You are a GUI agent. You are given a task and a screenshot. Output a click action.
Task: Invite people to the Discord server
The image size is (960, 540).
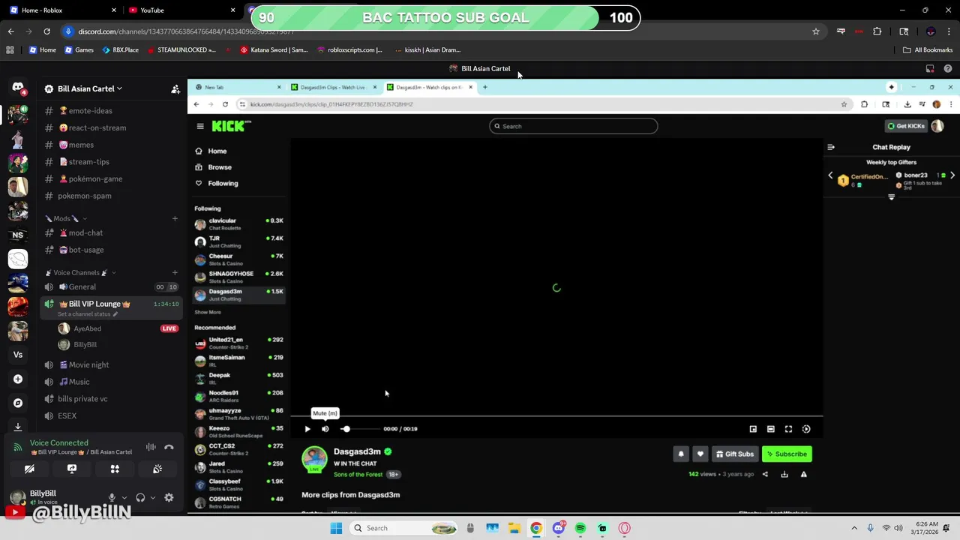pyautogui.click(x=175, y=88)
